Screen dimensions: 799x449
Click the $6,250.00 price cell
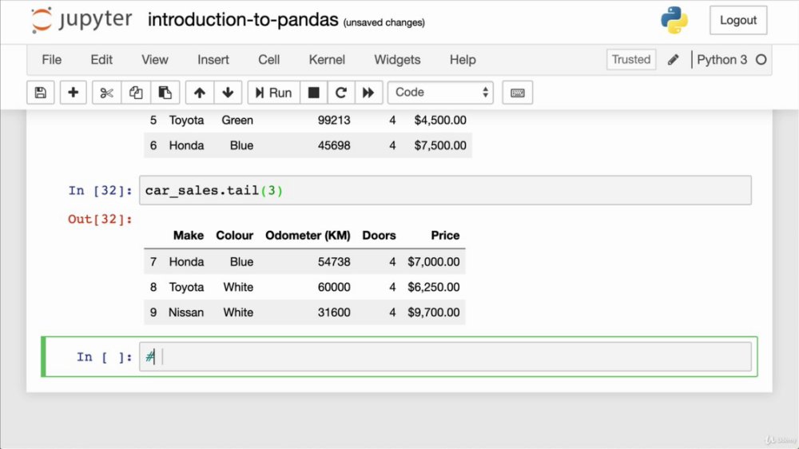pos(434,288)
